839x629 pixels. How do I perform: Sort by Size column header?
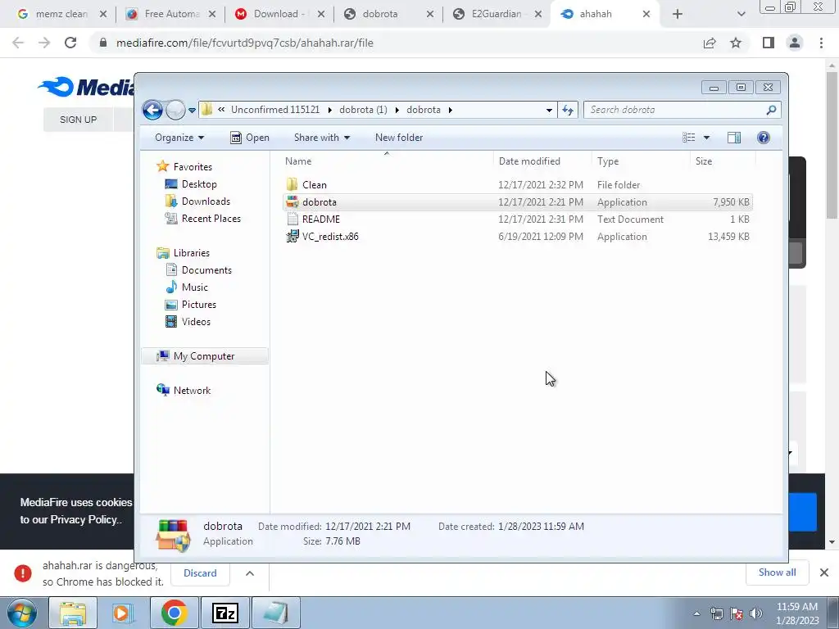723,161
